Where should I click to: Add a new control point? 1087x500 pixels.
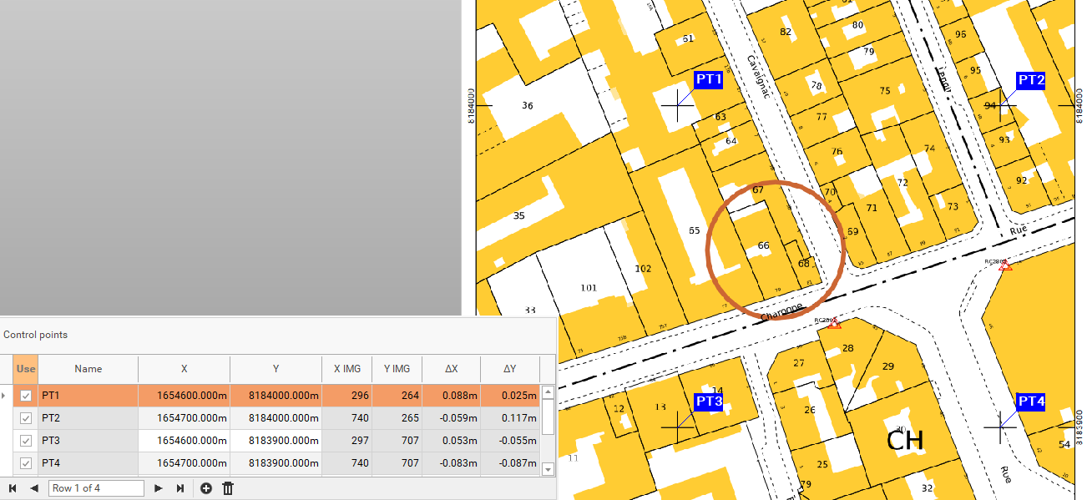[x=206, y=488]
